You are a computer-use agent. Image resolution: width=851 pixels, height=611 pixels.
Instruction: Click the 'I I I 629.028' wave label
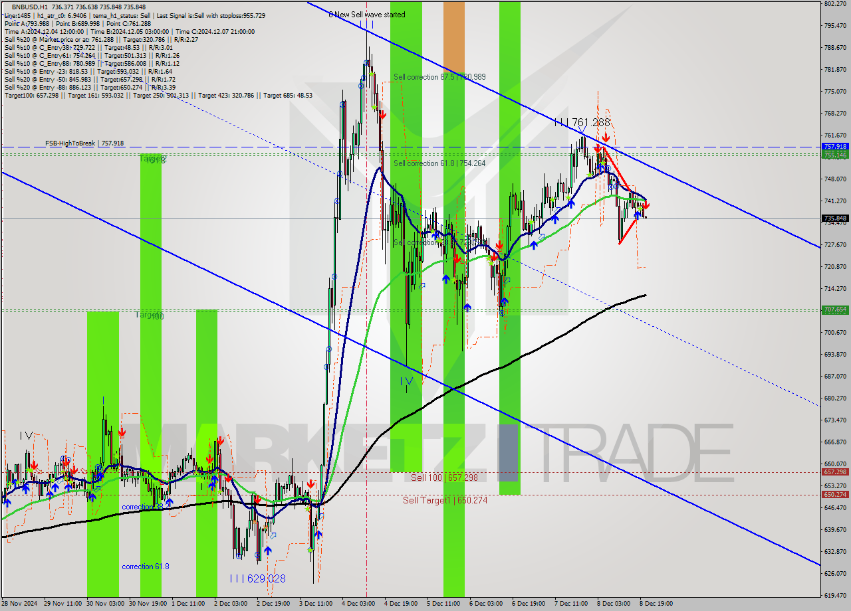pos(257,578)
